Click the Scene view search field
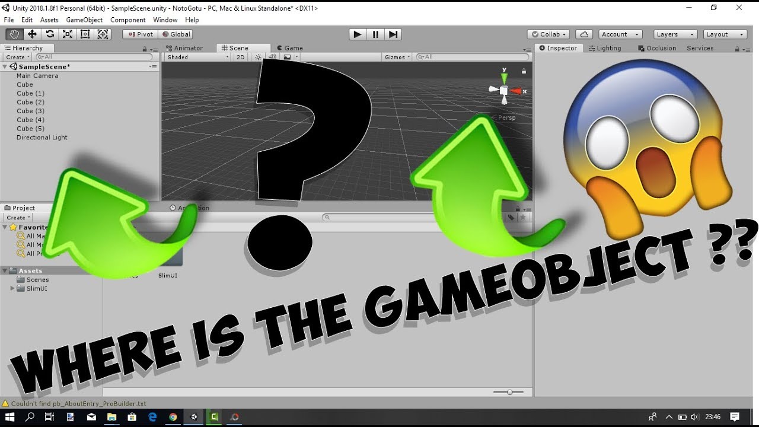 [x=472, y=57]
